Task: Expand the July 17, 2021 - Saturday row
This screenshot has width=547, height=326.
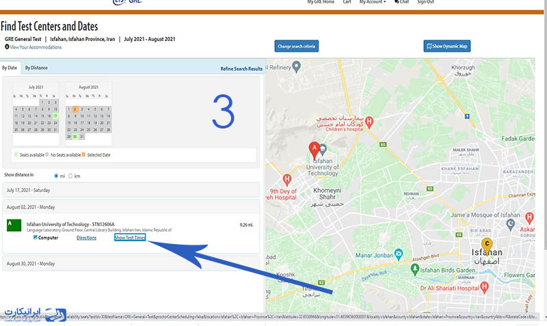Action: (x=131, y=190)
